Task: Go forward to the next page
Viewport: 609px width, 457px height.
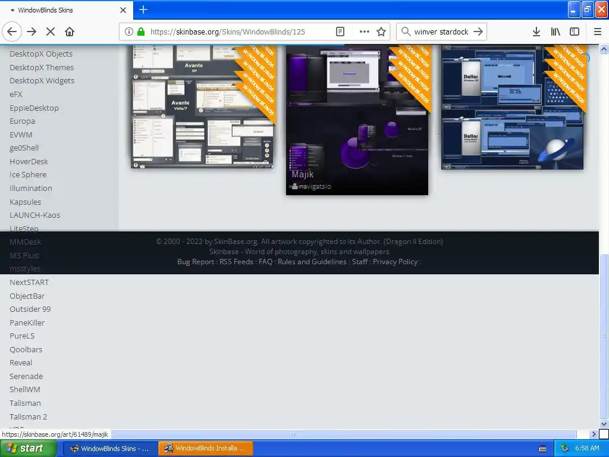Action: pyautogui.click(x=32, y=32)
